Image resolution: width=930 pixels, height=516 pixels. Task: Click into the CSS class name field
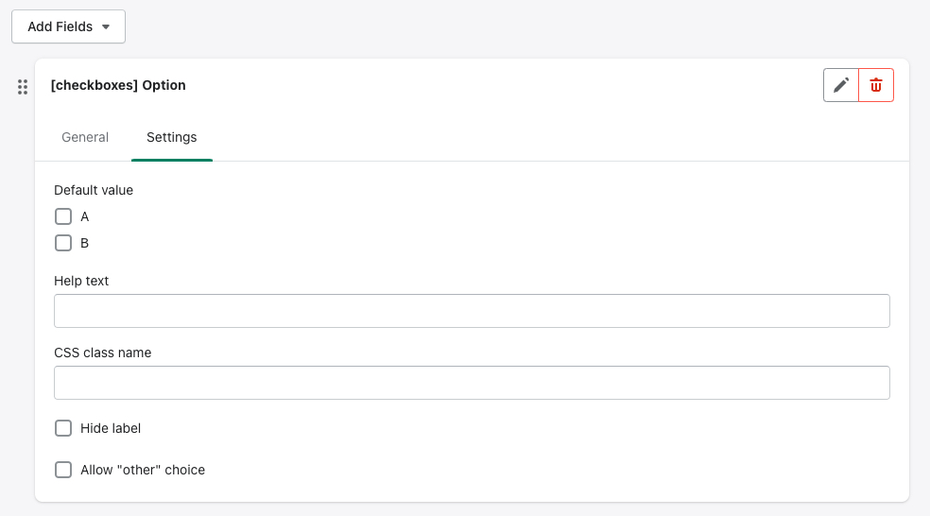[x=472, y=383]
